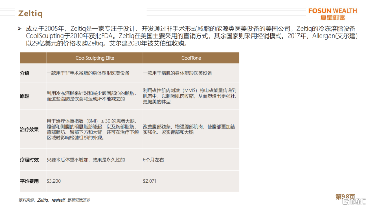
Task: Click the "原理" row label
Action: pyautogui.click(x=25, y=96)
